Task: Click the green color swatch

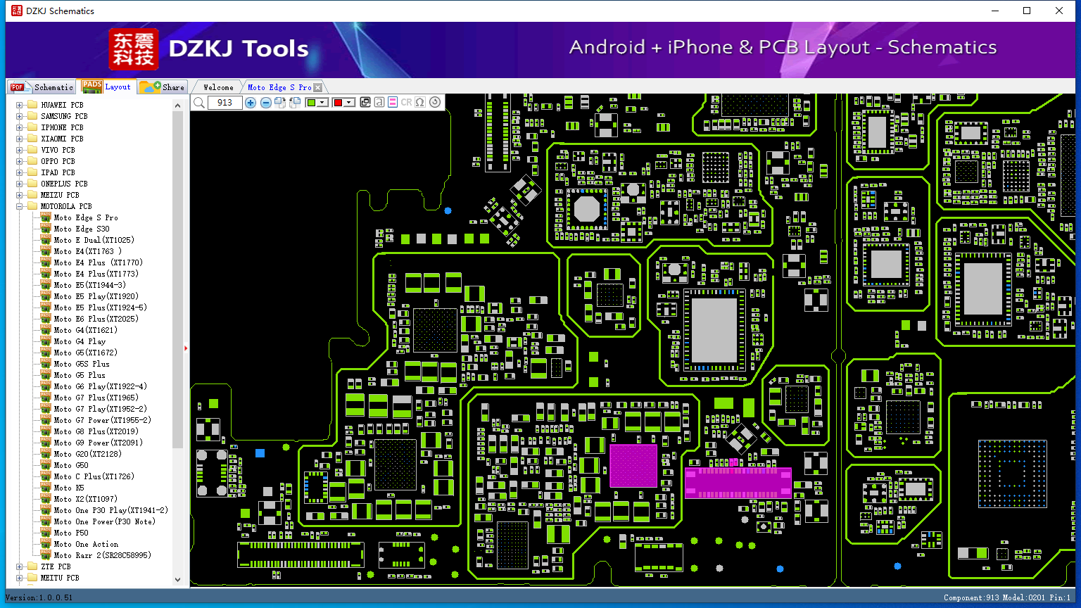Action: click(x=311, y=103)
